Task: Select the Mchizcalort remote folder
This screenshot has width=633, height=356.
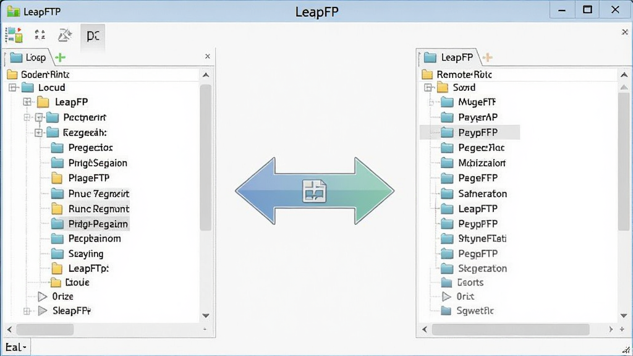Action: pos(473,163)
